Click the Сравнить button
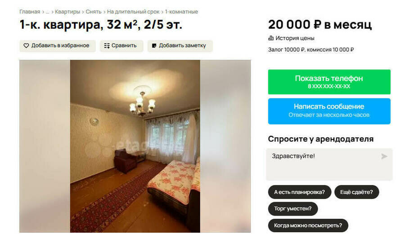 click(x=122, y=46)
